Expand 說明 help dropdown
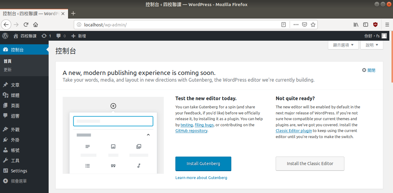 pyautogui.click(x=372, y=45)
